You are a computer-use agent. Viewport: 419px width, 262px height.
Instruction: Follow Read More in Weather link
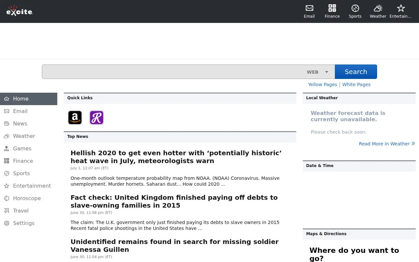tap(387, 144)
